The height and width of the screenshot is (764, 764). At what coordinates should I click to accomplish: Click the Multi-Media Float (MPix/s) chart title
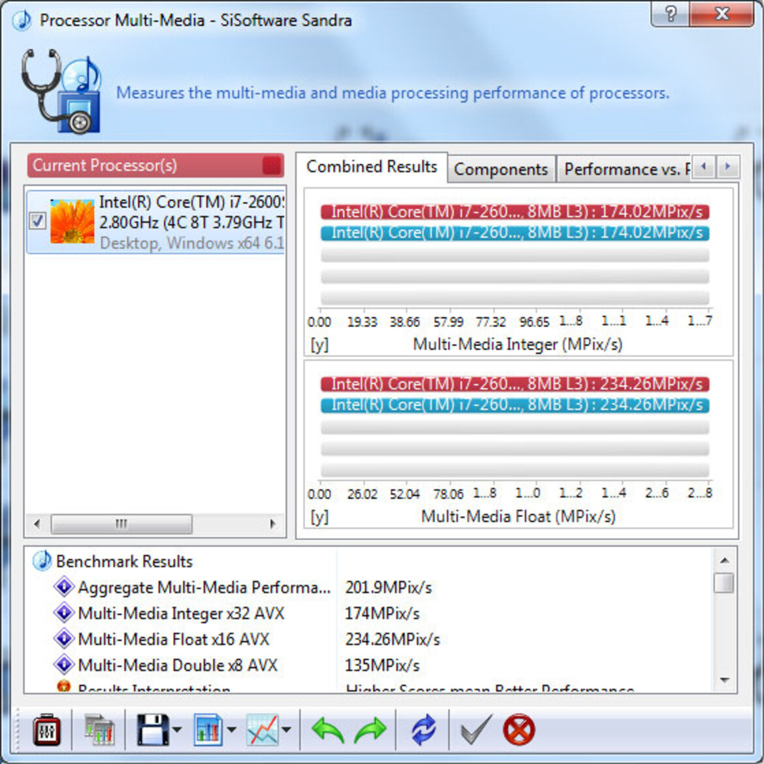(518, 517)
